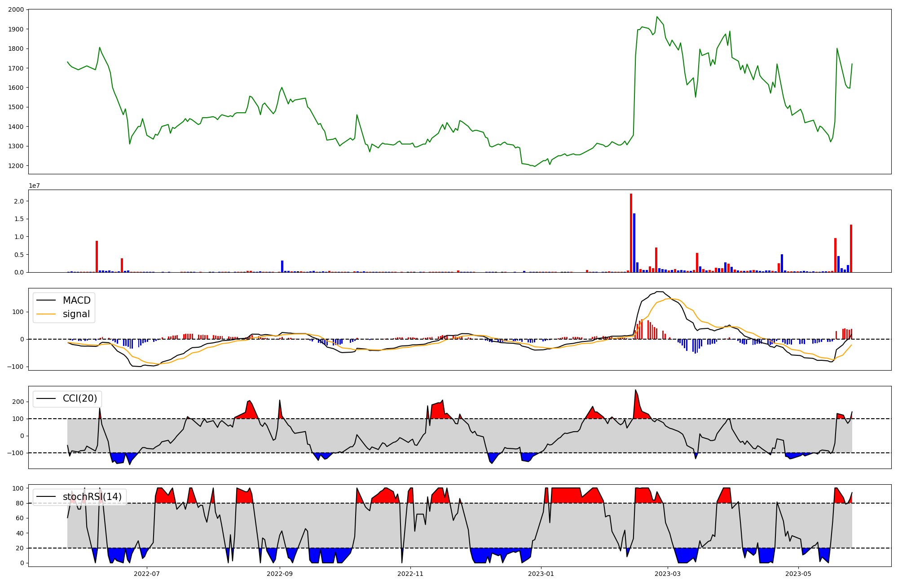Click the 2023-01 x-axis date label
Viewport: 898px width, 584px height.
tap(541, 574)
